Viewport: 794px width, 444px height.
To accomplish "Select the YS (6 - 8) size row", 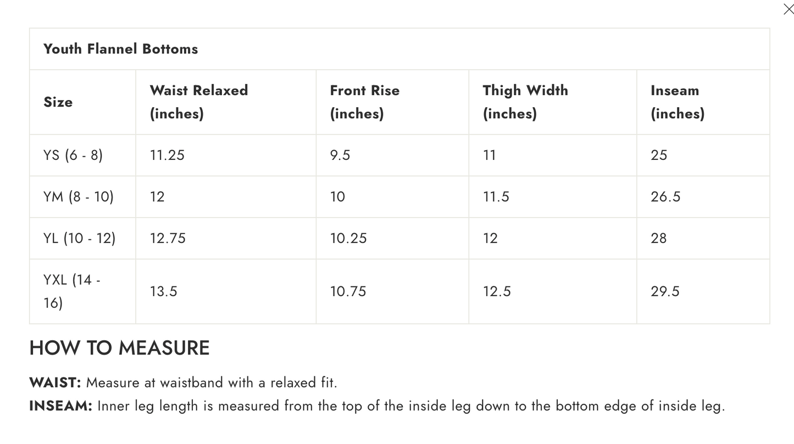I will pos(399,156).
